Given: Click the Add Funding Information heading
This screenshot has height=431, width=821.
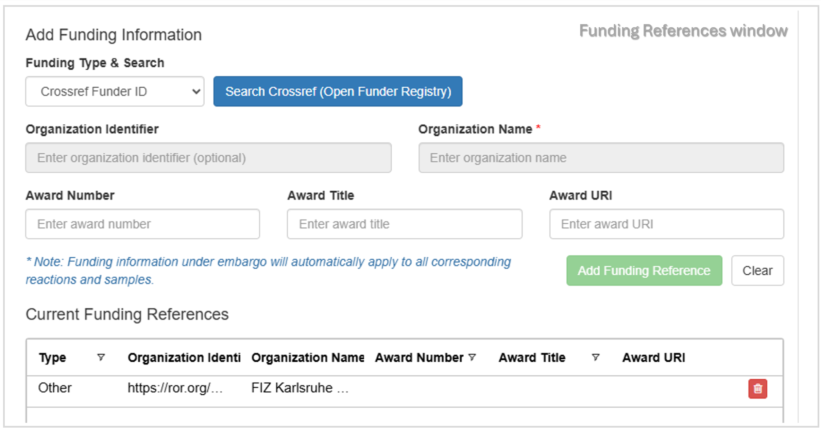Looking at the screenshot, I should (114, 34).
